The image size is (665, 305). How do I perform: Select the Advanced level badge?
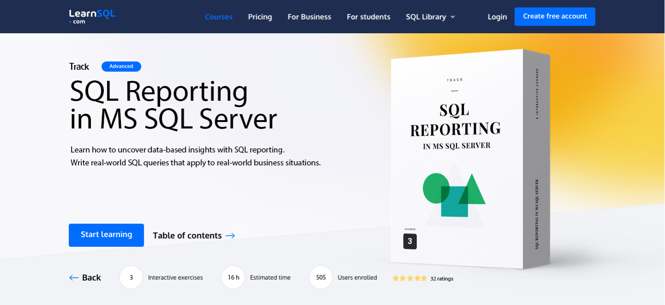tap(121, 67)
